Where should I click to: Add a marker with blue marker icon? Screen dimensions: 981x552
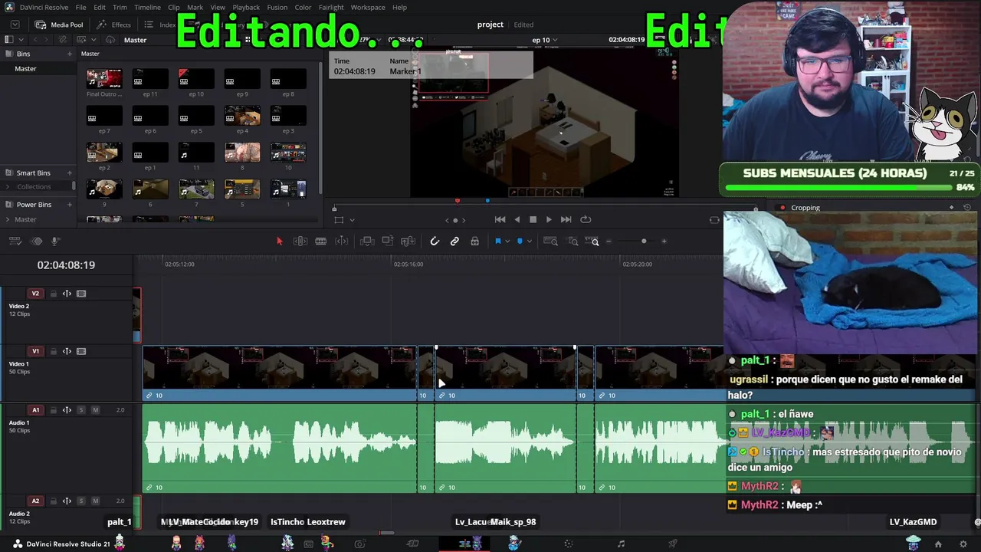point(497,242)
